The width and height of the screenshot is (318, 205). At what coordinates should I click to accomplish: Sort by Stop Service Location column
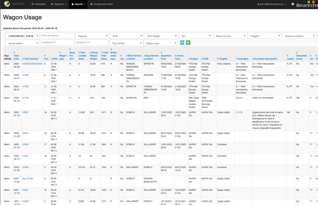tap(151, 57)
